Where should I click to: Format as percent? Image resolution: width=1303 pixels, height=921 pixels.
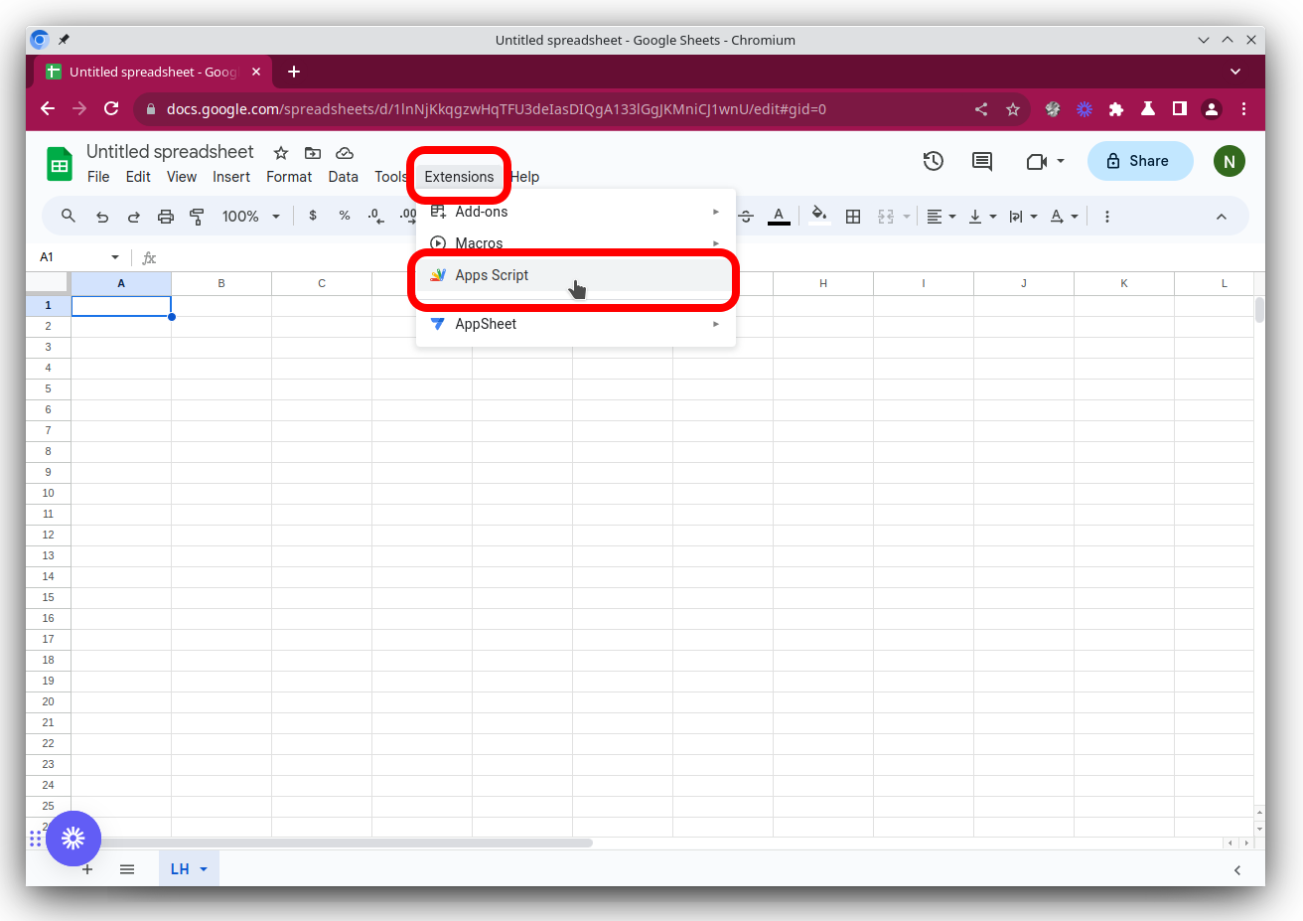point(345,216)
